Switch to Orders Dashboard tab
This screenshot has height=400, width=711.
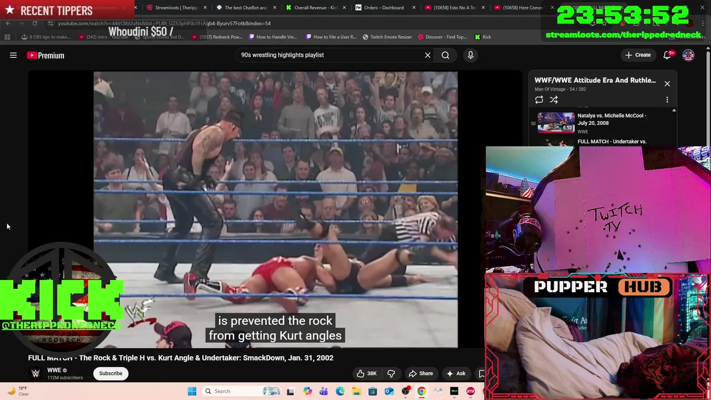383,8
